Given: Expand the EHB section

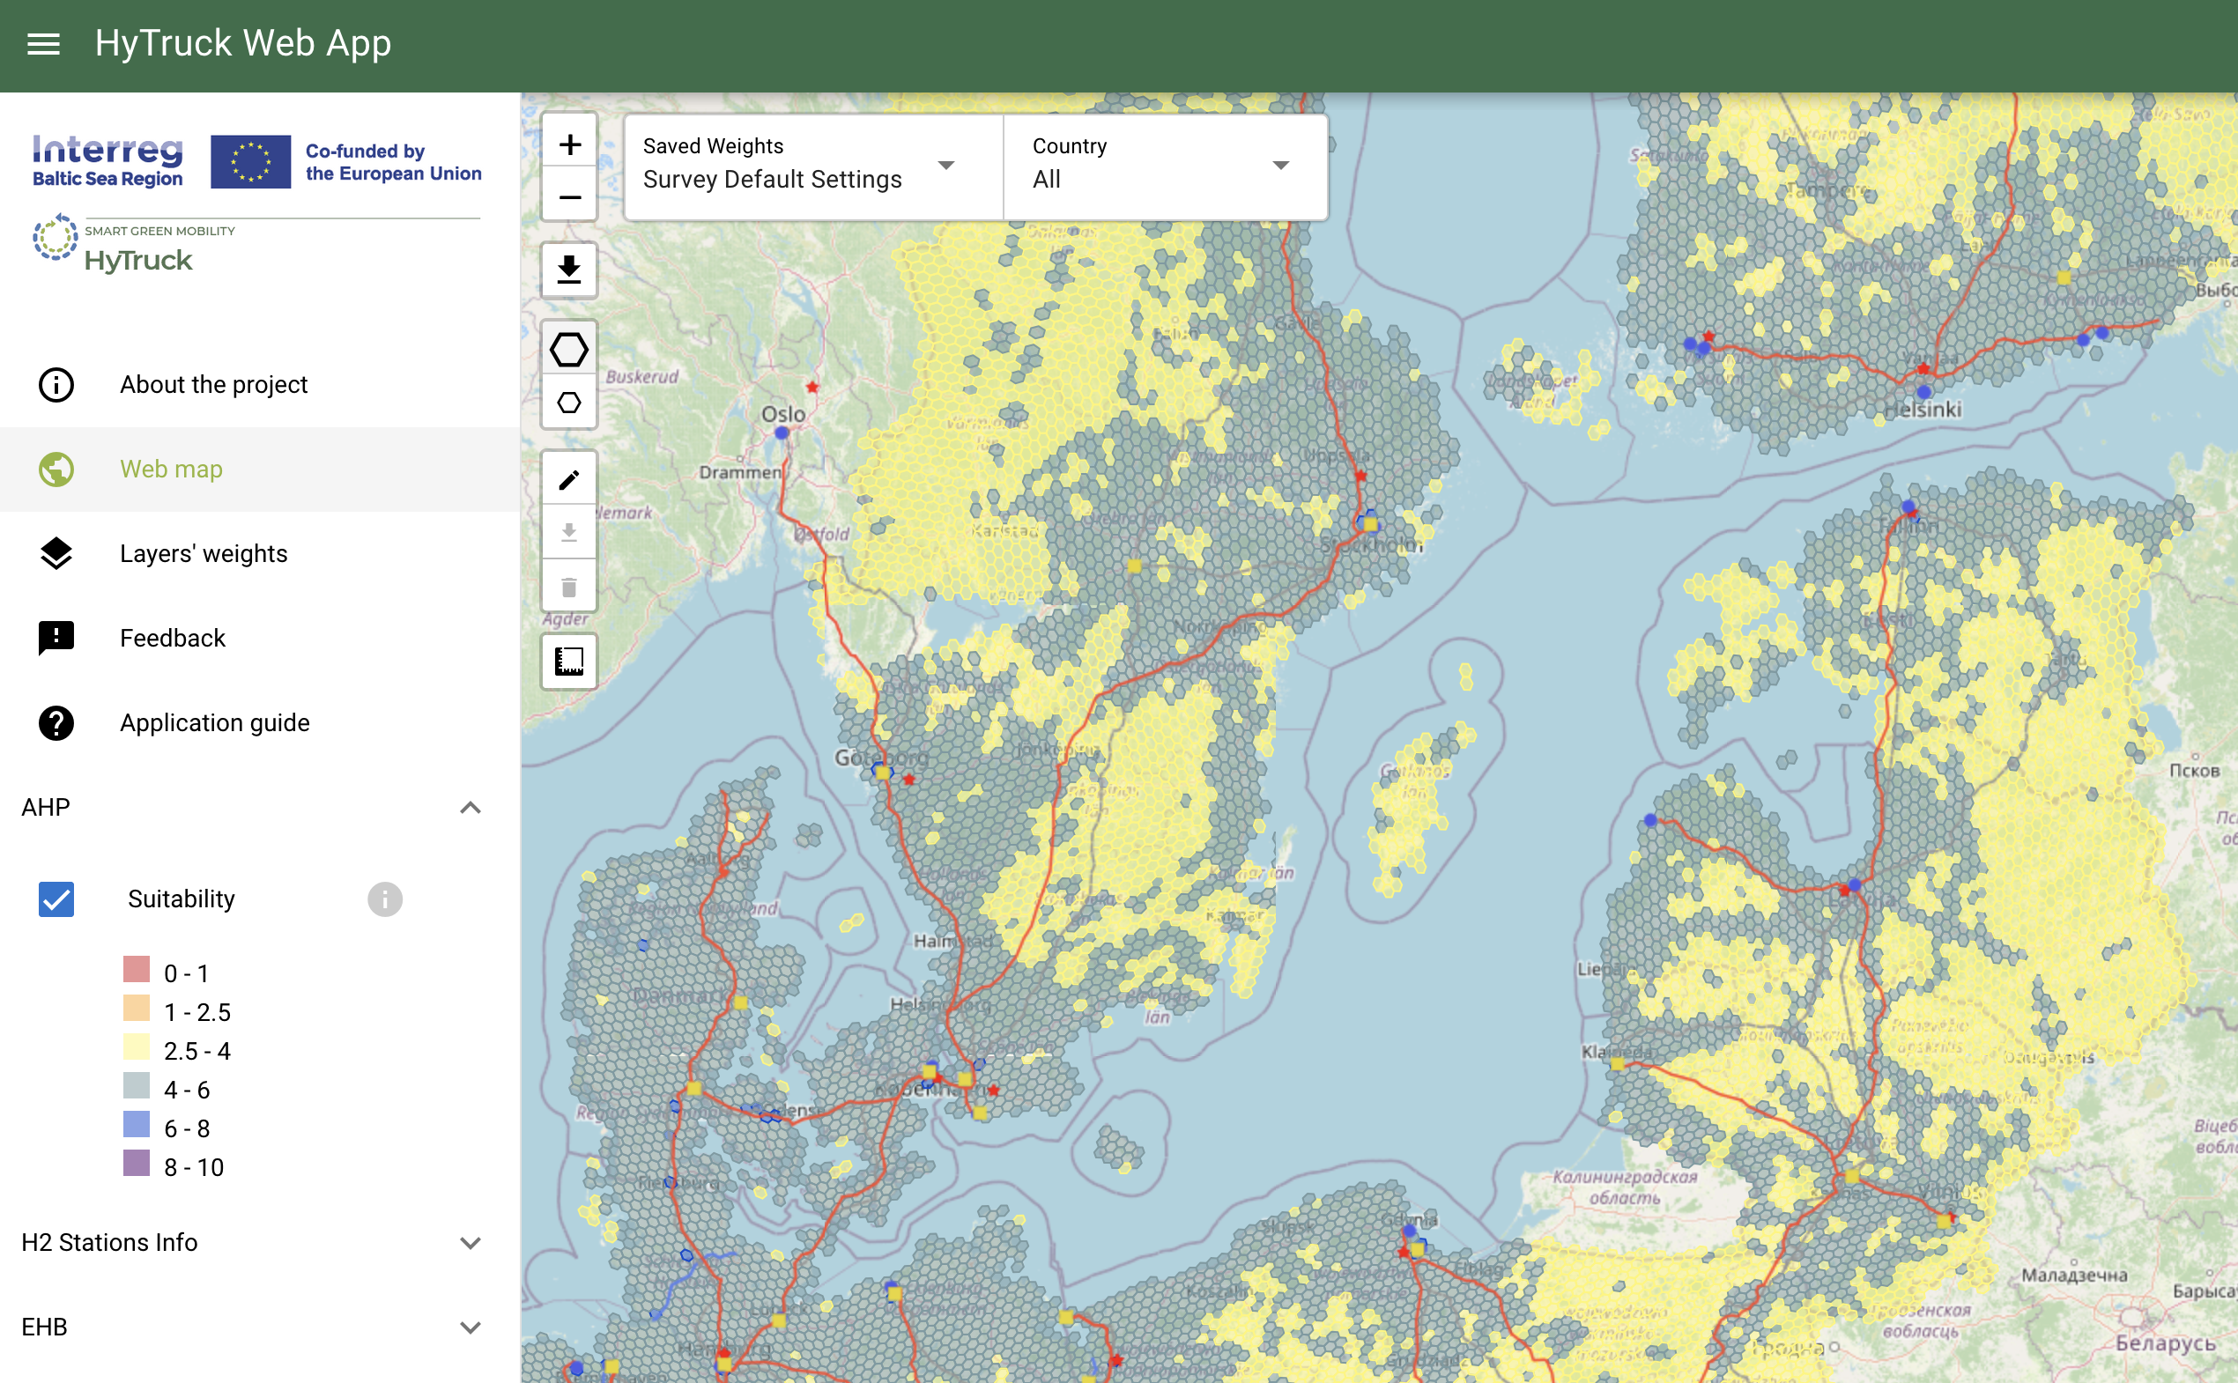Looking at the screenshot, I should coord(471,1328).
